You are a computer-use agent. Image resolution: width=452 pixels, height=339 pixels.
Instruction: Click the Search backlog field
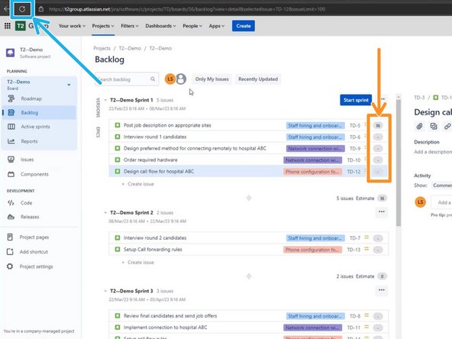point(127,79)
